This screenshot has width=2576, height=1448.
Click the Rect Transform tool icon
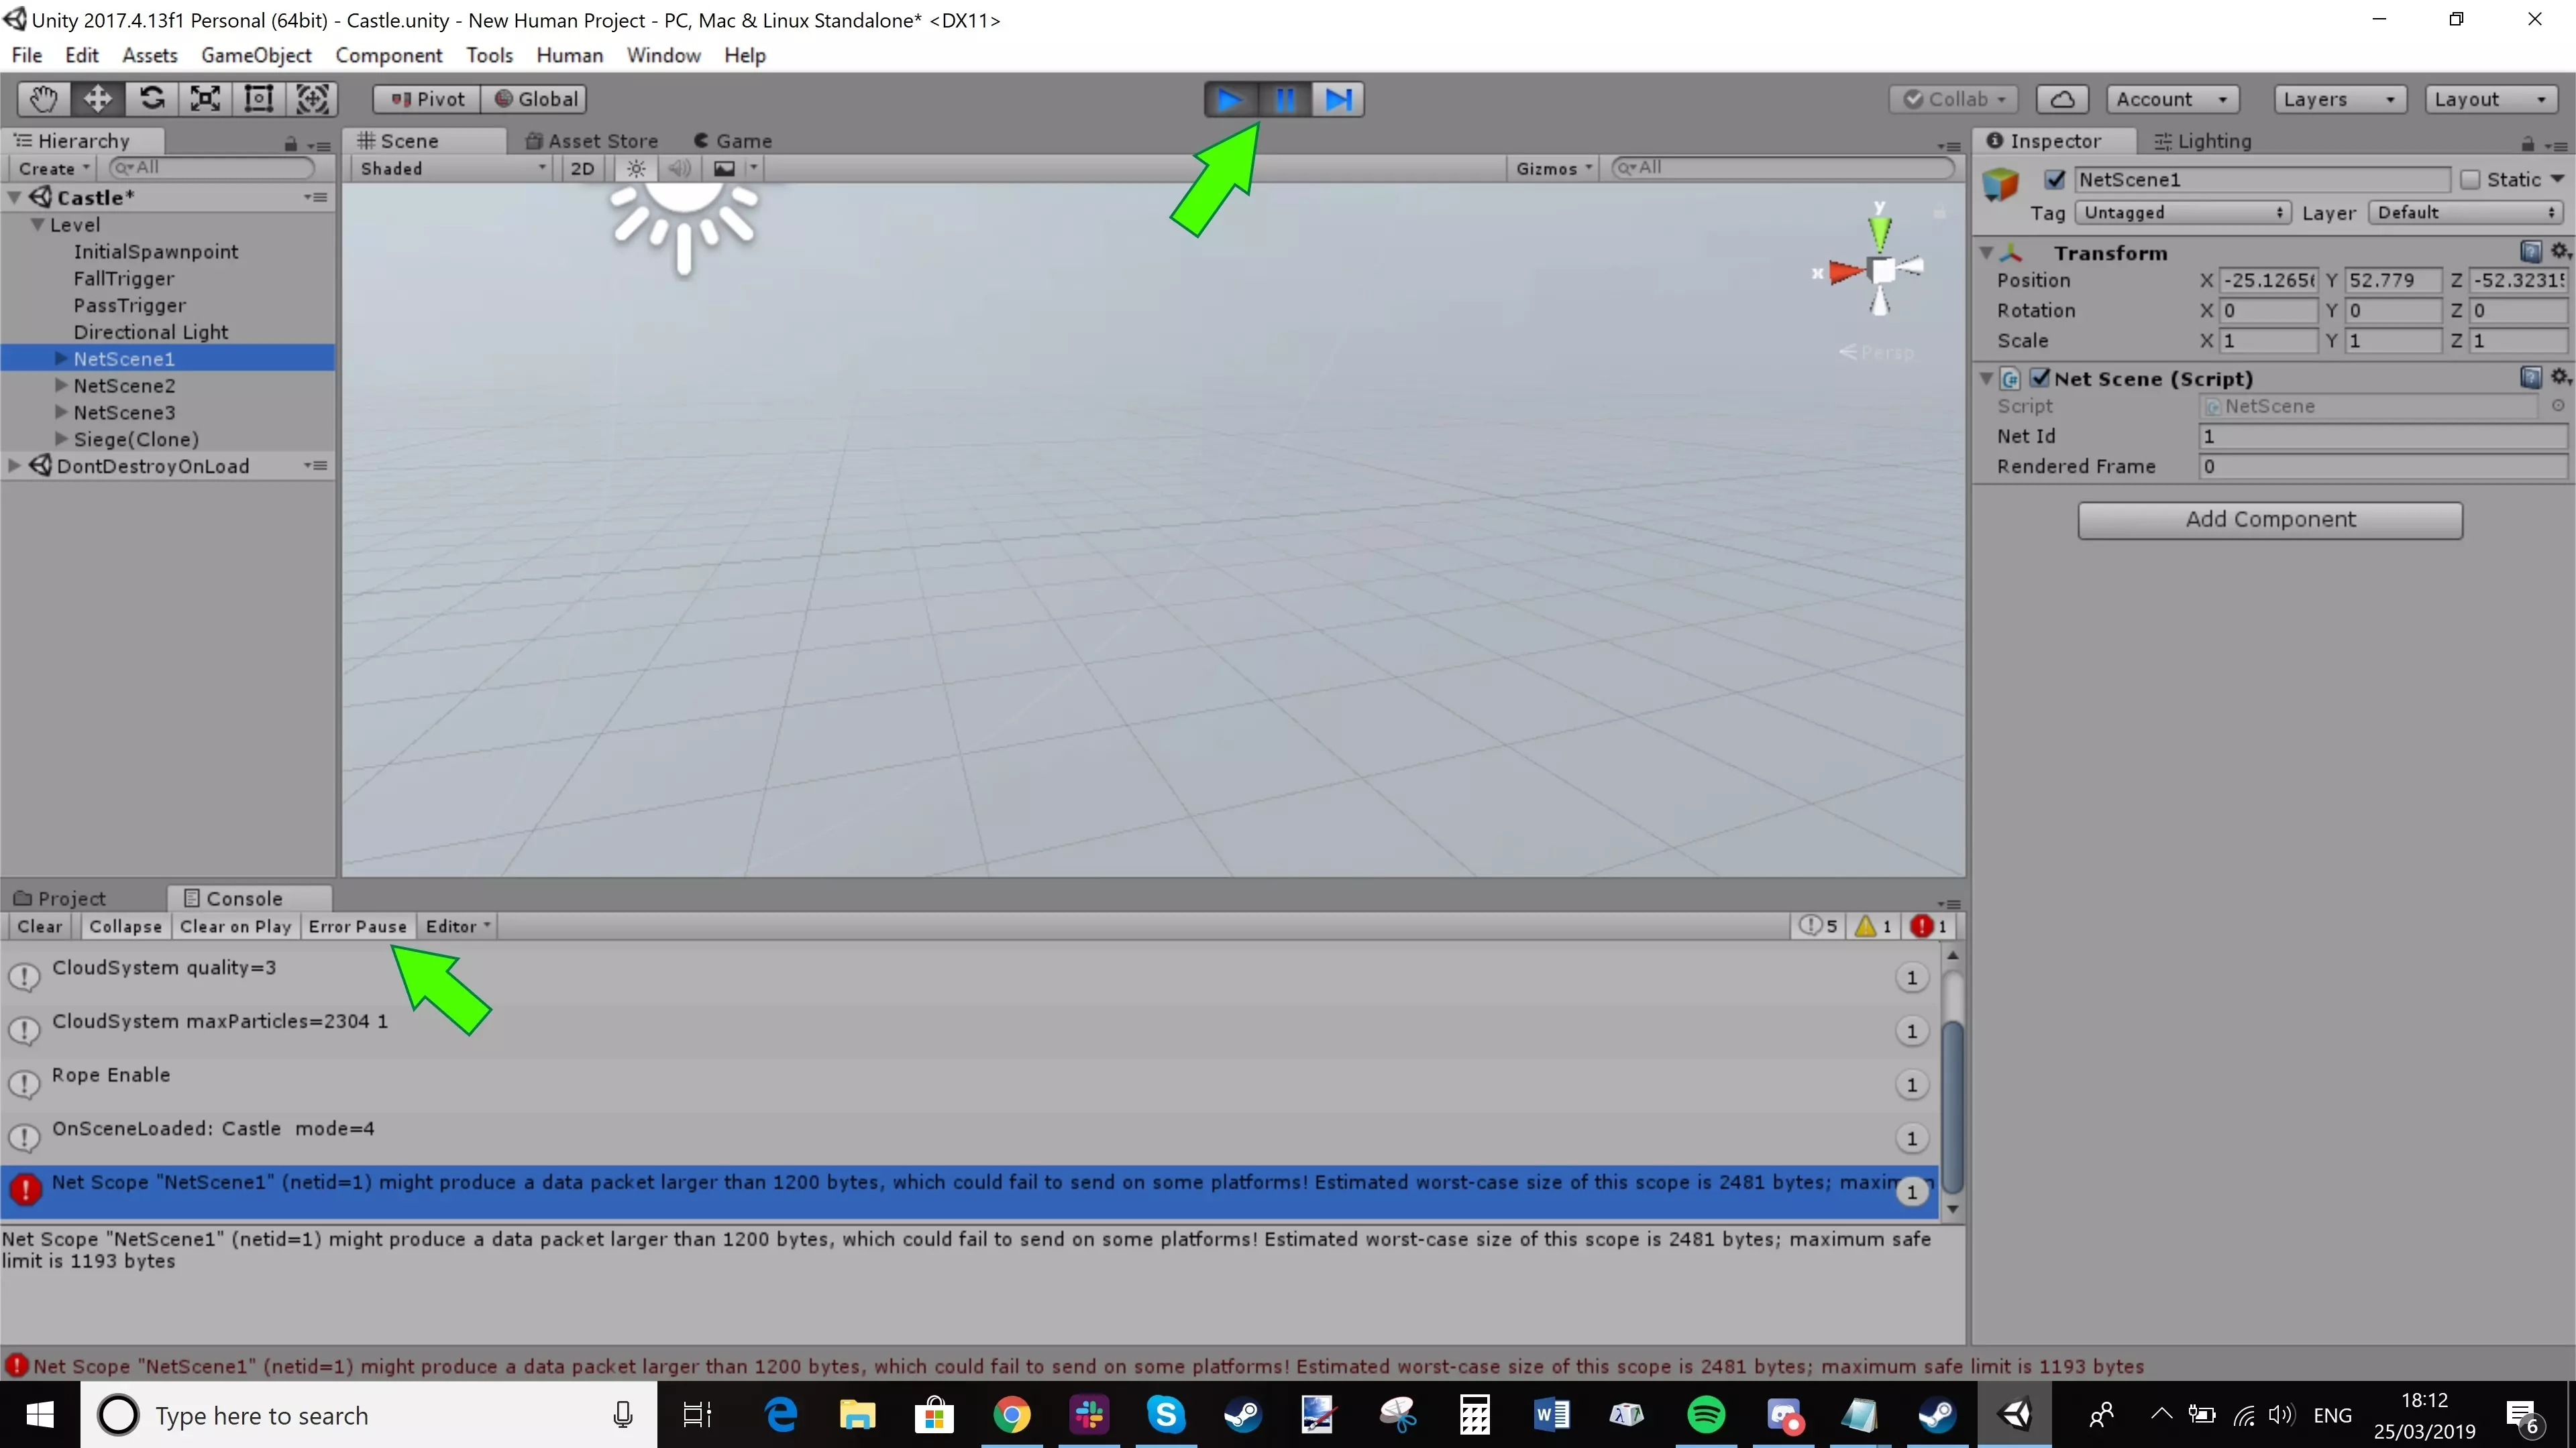click(x=259, y=99)
